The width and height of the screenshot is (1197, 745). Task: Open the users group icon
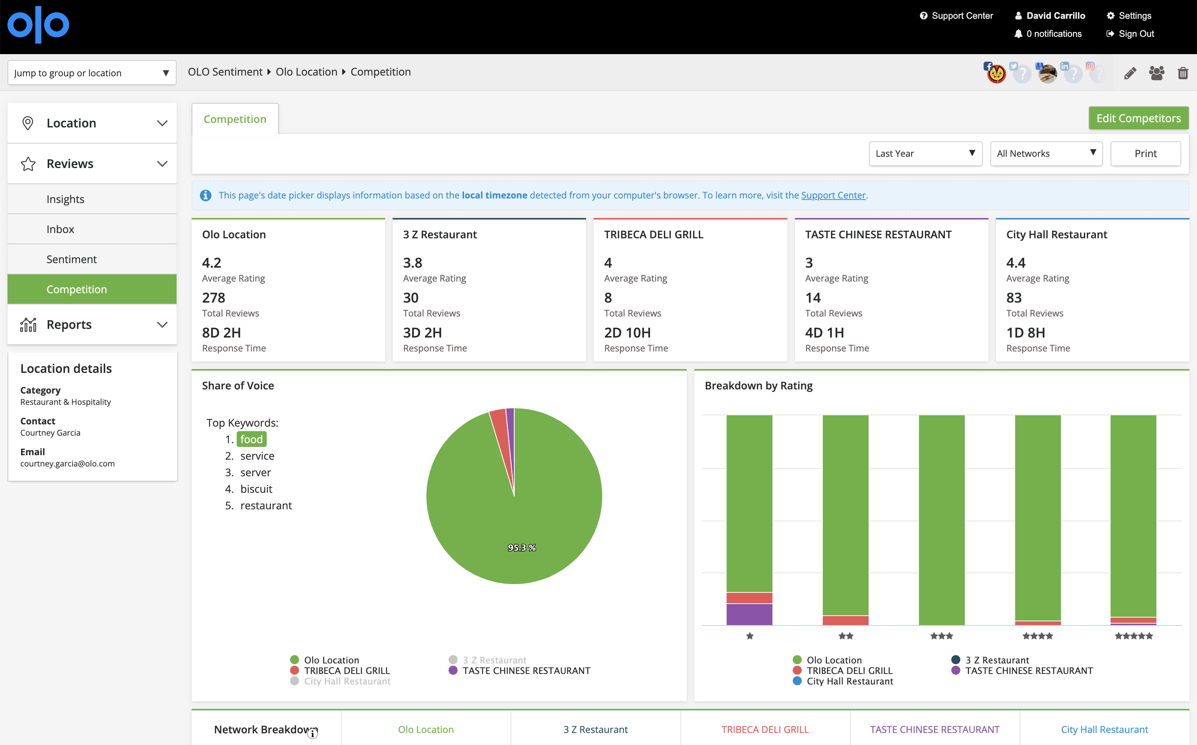coord(1157,73)
